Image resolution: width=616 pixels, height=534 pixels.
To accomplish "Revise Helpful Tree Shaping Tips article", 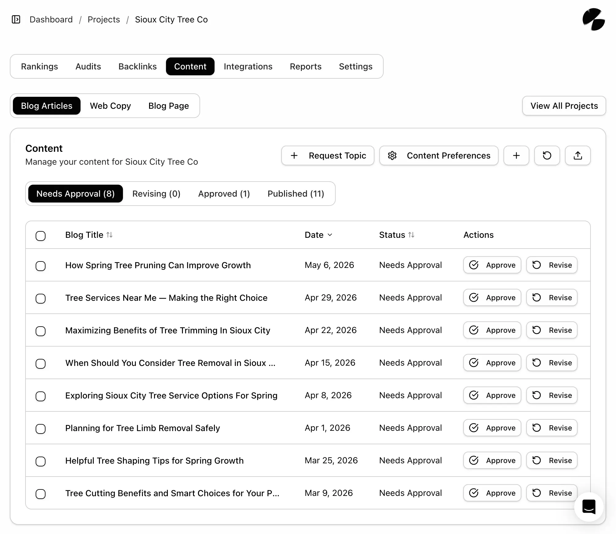I will (552, 460).
